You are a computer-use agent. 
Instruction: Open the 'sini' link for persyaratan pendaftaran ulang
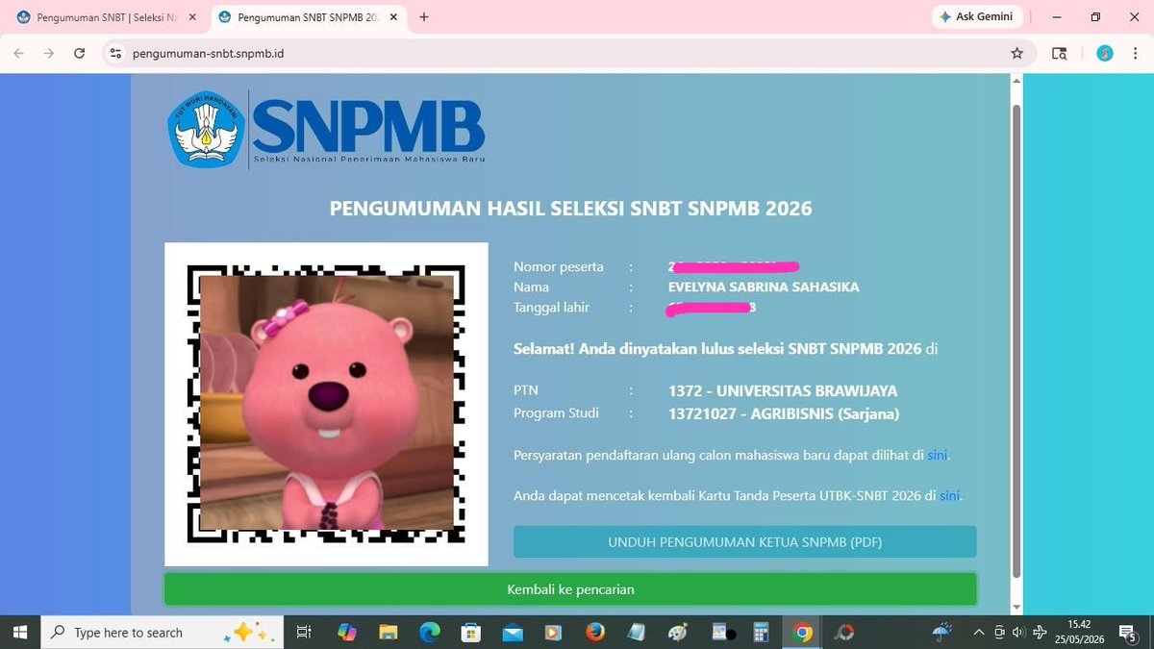click(938, 455)
